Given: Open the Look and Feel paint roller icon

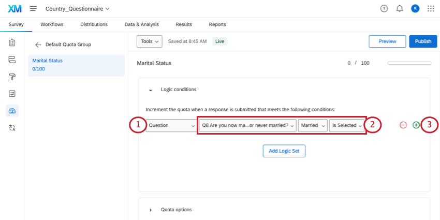Looking at the screenshot, I should 12,77.
